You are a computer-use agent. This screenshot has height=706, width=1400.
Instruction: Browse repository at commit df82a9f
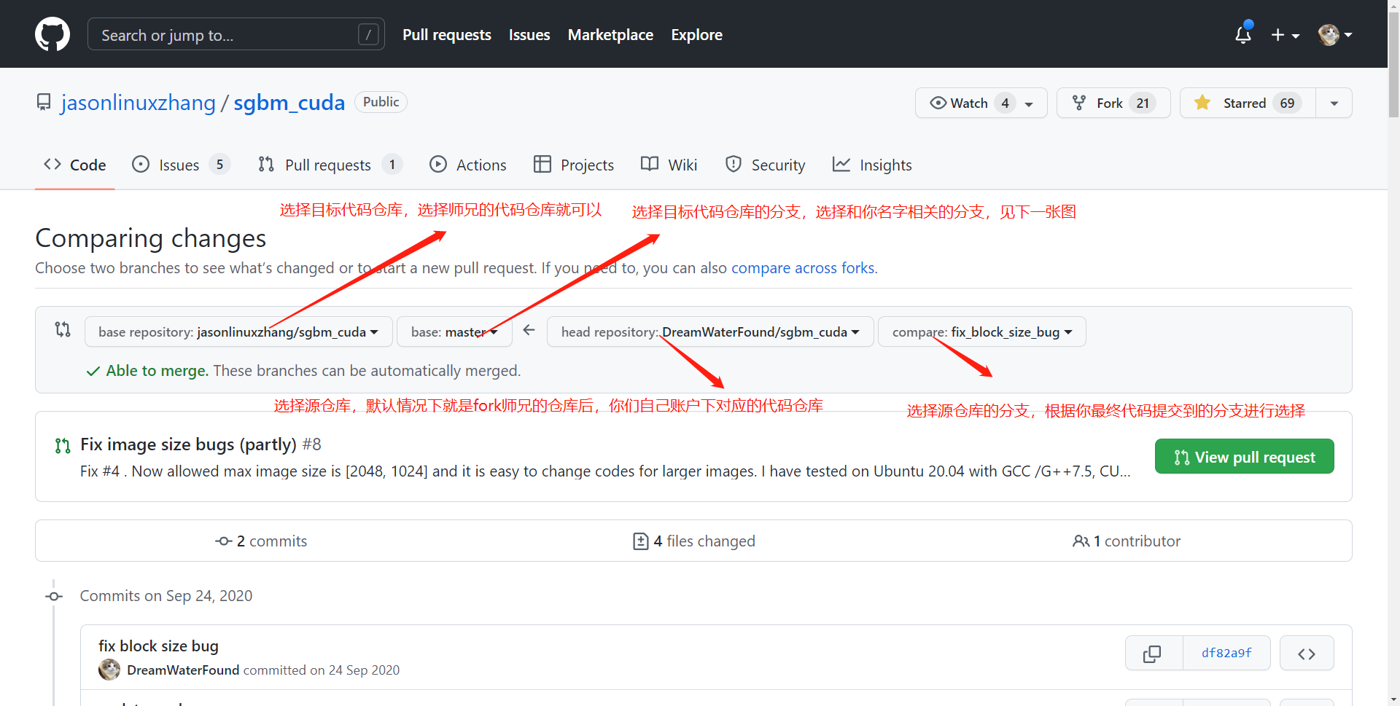(1307, 654)
